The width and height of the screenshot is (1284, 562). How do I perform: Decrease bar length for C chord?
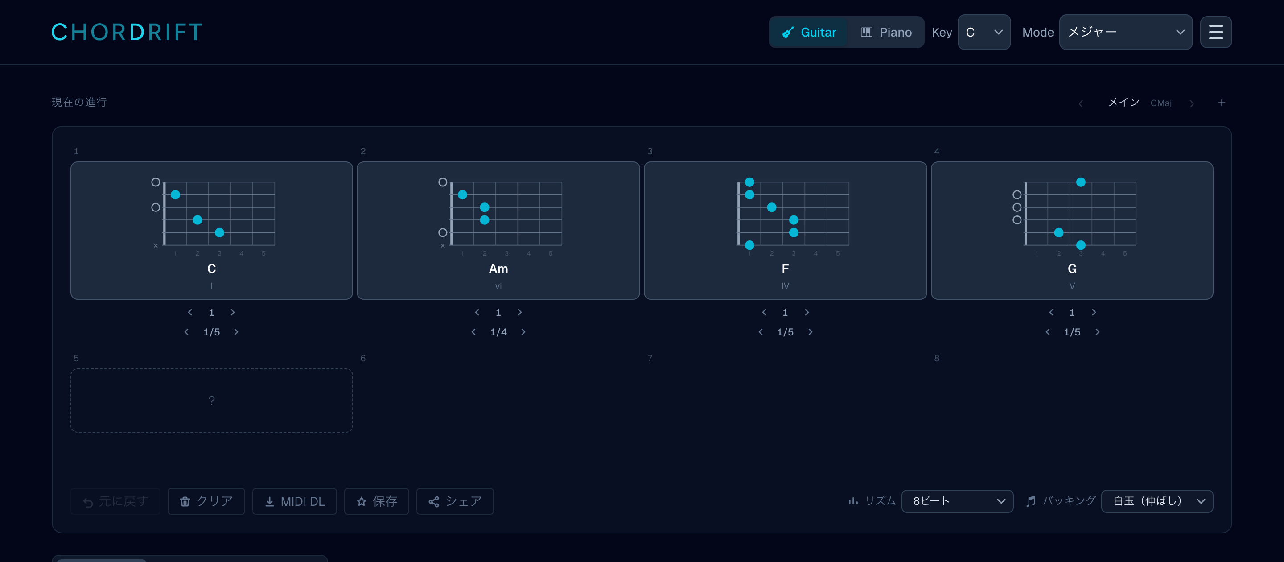tap(190, 312)
